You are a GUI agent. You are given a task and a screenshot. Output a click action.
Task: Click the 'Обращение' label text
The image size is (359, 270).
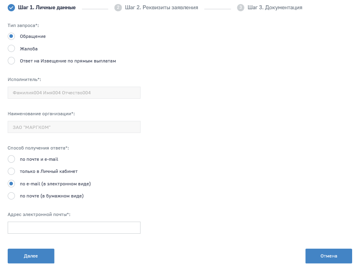(33, 36)
